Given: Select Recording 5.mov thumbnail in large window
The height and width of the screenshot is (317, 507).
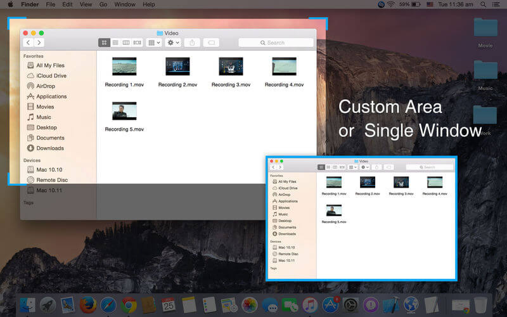Looking at the screenshot, I should 124,111.
